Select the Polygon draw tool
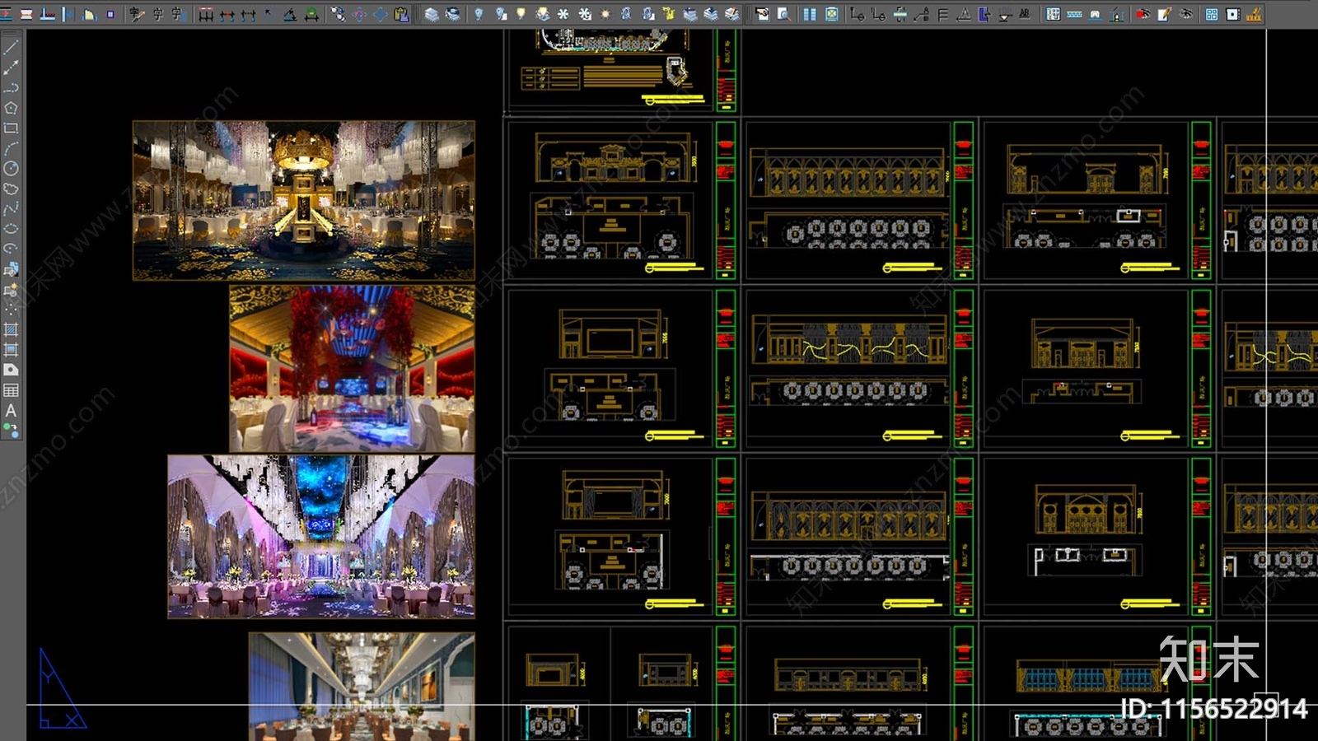The image size is (1318, 741). [x=11, y=108]
